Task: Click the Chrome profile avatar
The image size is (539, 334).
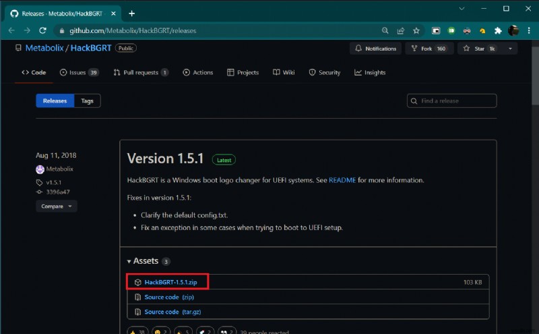Action: pyautogui.click(x=513, y=30)
